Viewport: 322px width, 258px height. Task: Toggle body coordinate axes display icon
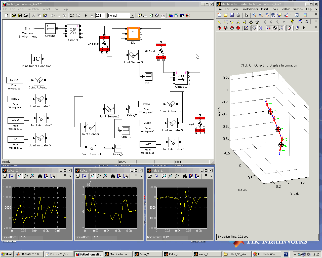(281, 28)
